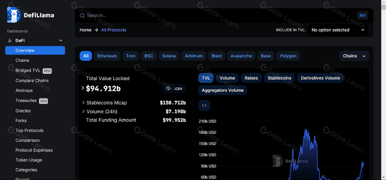Click the $7.198b volume value

click(176, 111)
